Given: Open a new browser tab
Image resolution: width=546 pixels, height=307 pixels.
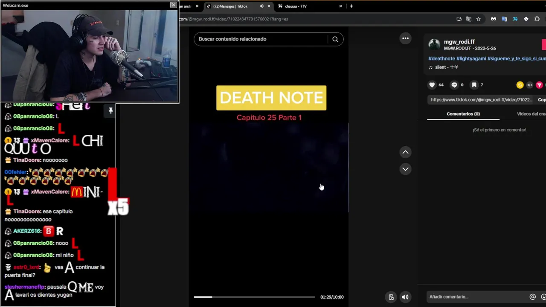Looking at the screenshot, I should point(351,6).
